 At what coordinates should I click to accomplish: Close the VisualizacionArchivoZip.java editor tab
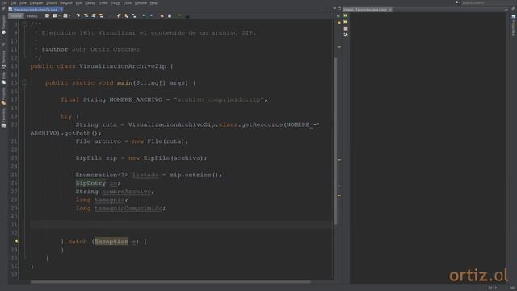[x=61, y=10]
